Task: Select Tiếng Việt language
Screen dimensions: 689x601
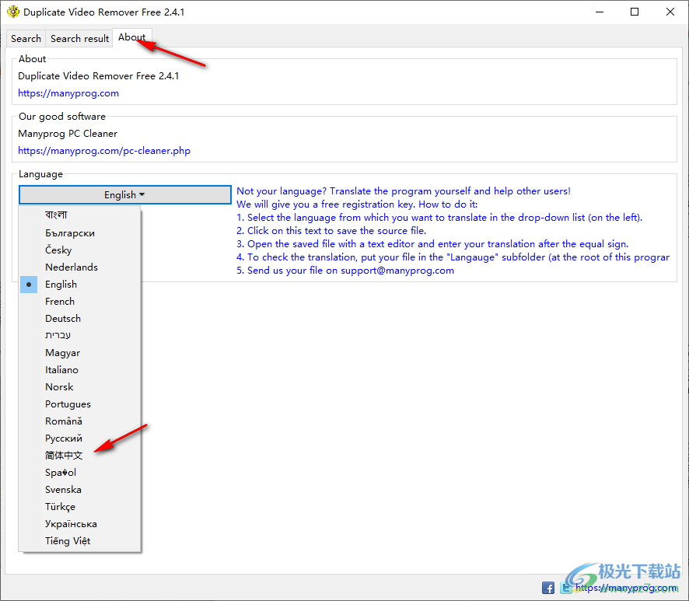Action: tap(80, 541)
